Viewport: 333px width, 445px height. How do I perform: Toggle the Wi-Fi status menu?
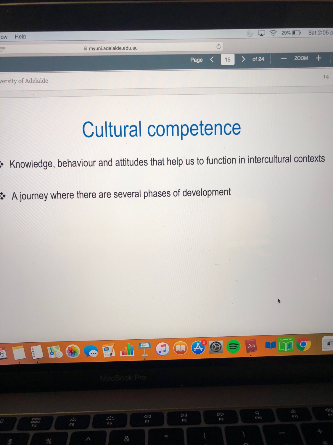tap(273, 33)
